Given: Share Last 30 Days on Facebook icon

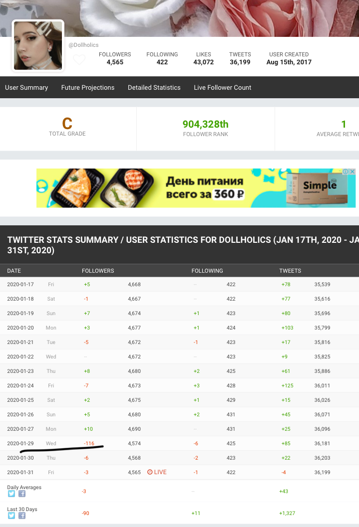Looking at the screenshot, I should [x=22, y=516].
